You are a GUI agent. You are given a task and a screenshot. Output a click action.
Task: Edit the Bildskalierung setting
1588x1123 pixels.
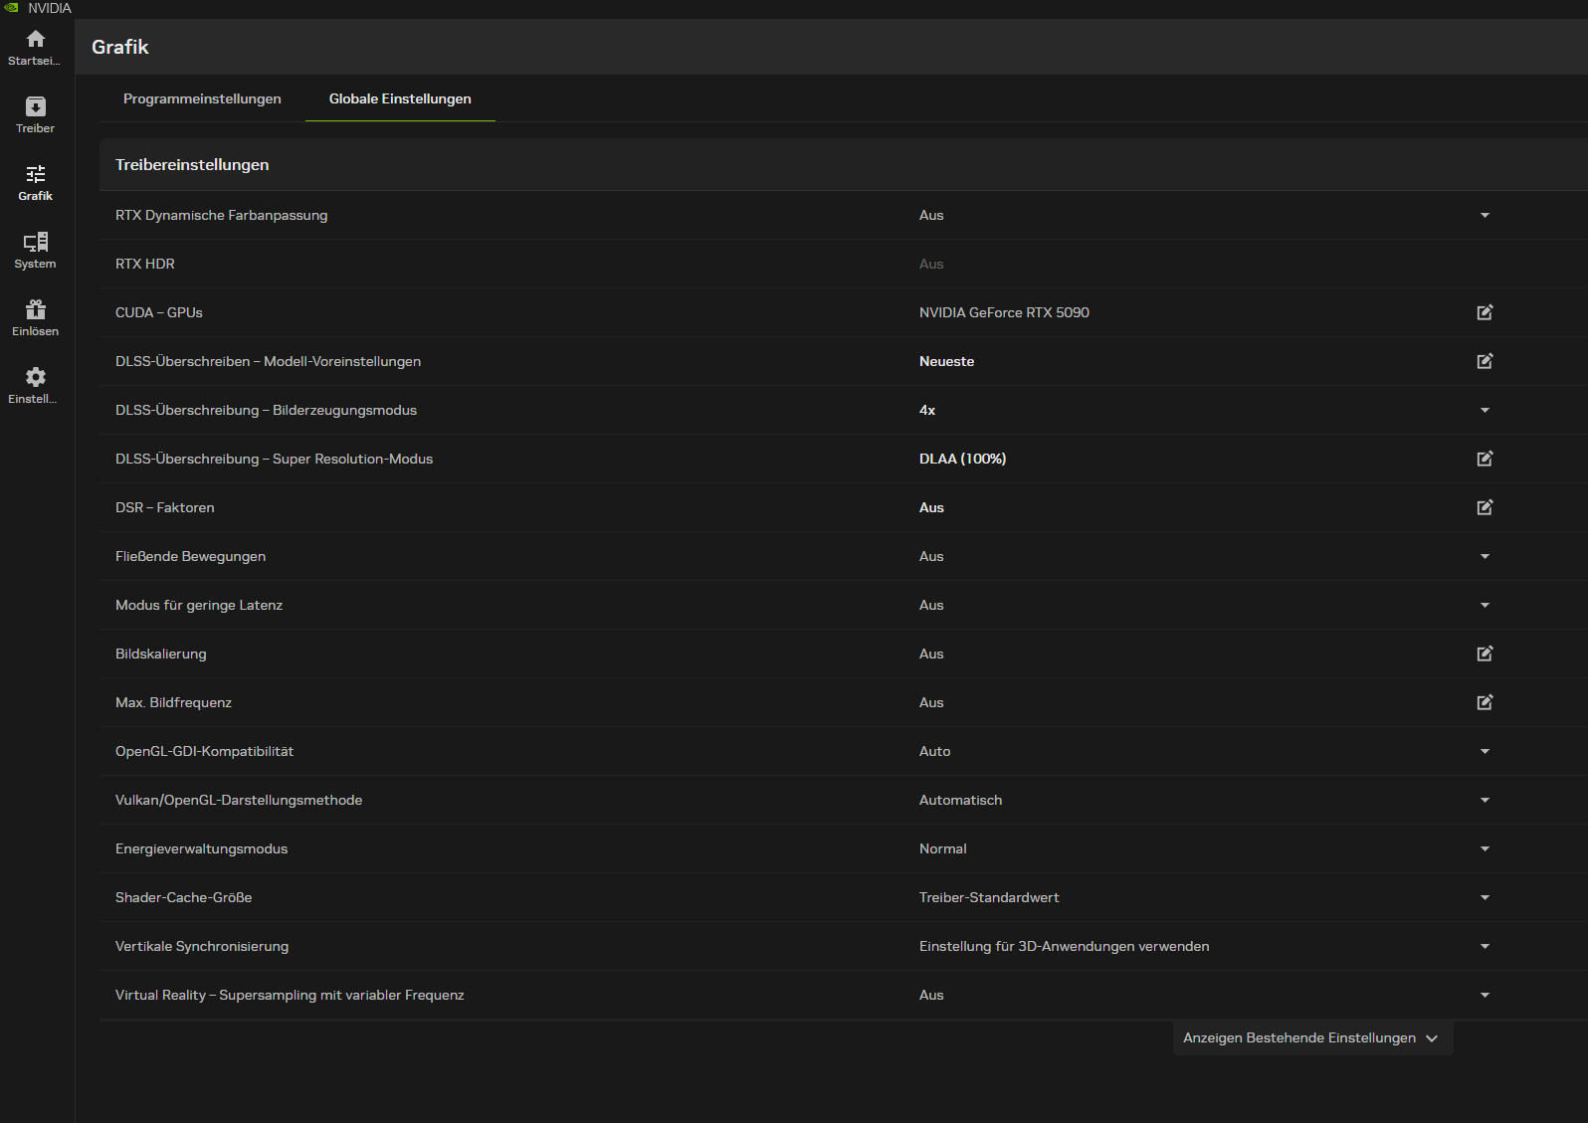(1485, 654)
